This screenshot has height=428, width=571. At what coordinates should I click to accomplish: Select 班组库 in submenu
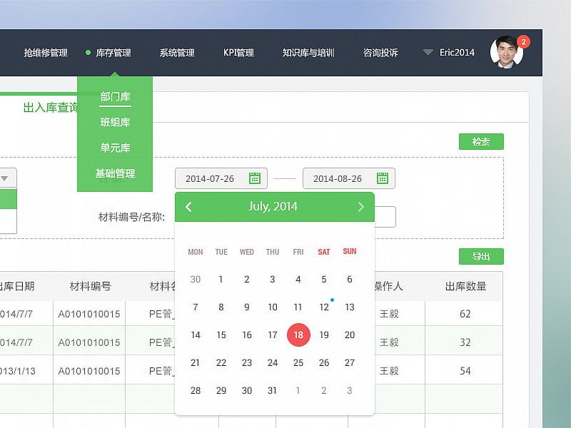point(115,122)
